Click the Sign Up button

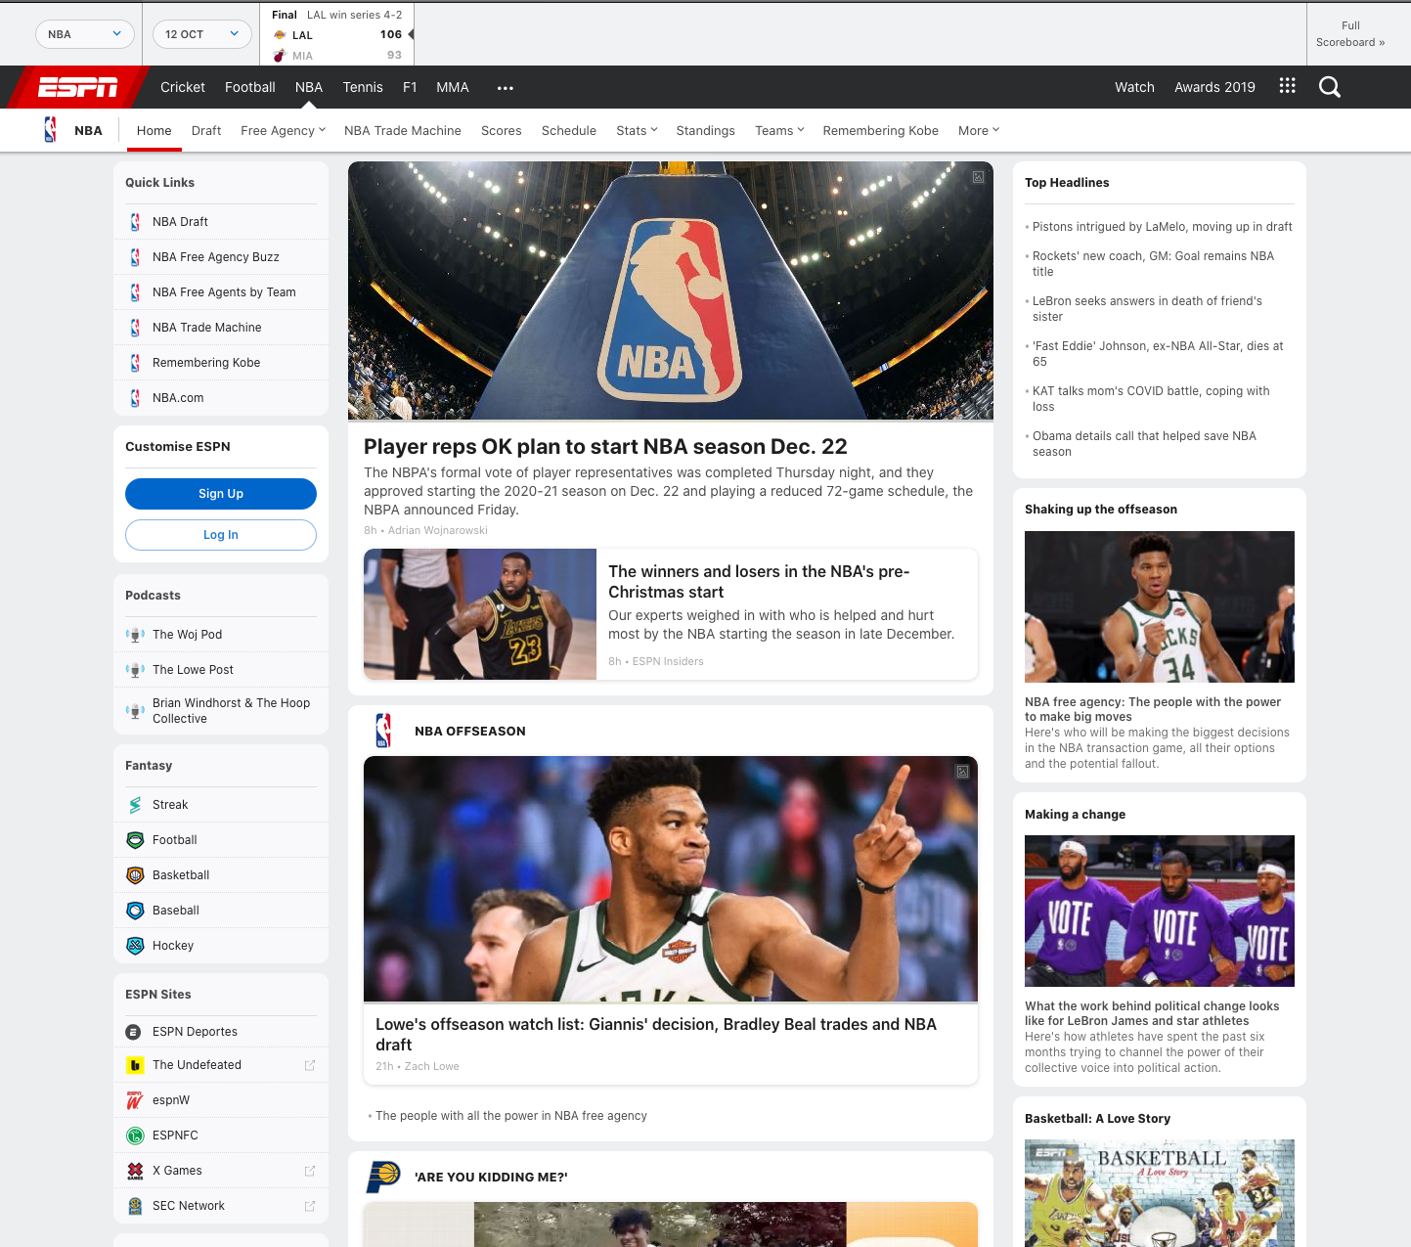tap(221, 494)
